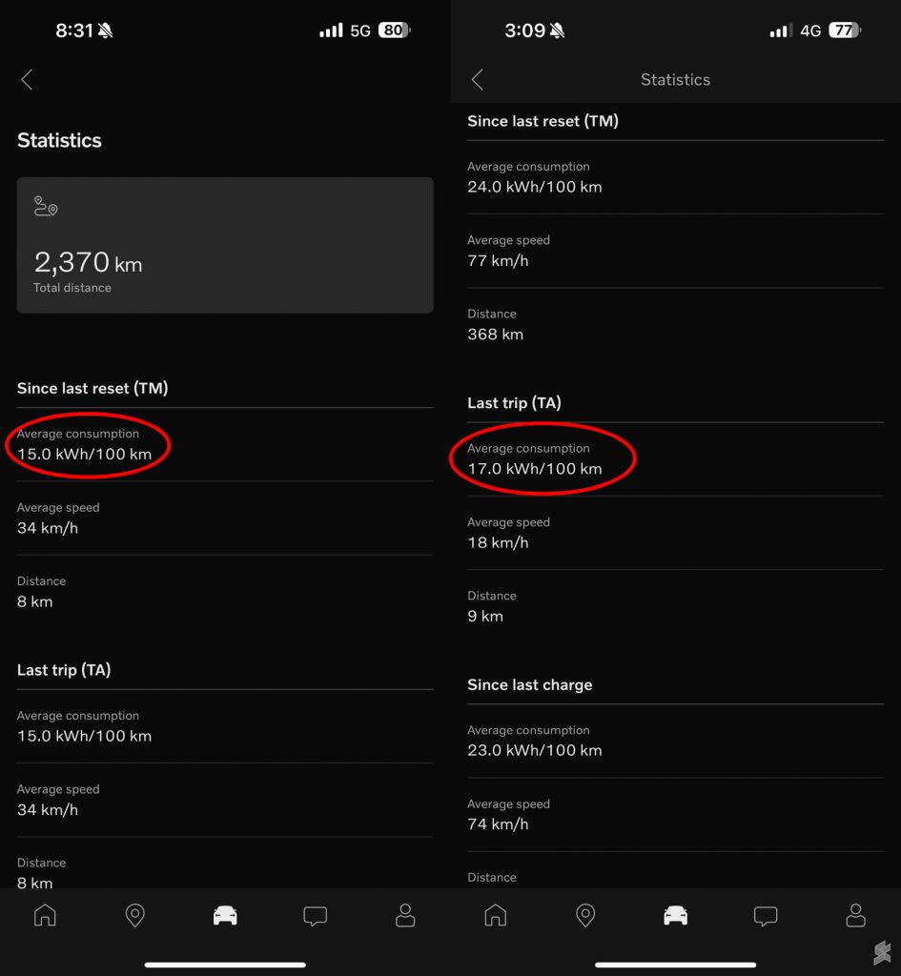901x976 pixels.
Task: Open Home tab in left bottom bar
Action: [x=45, y=915]
